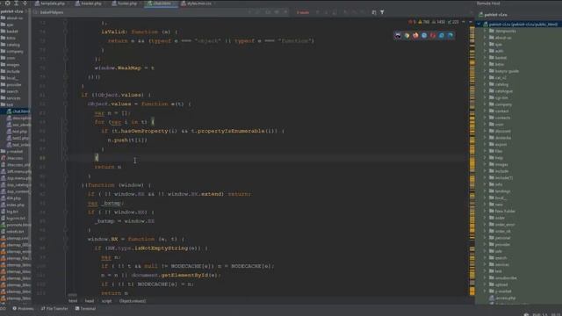Image resolution: width=562 pixels, height=316 pixels.
Task: Open the Terminal tool window
Action: coord(85,308)
